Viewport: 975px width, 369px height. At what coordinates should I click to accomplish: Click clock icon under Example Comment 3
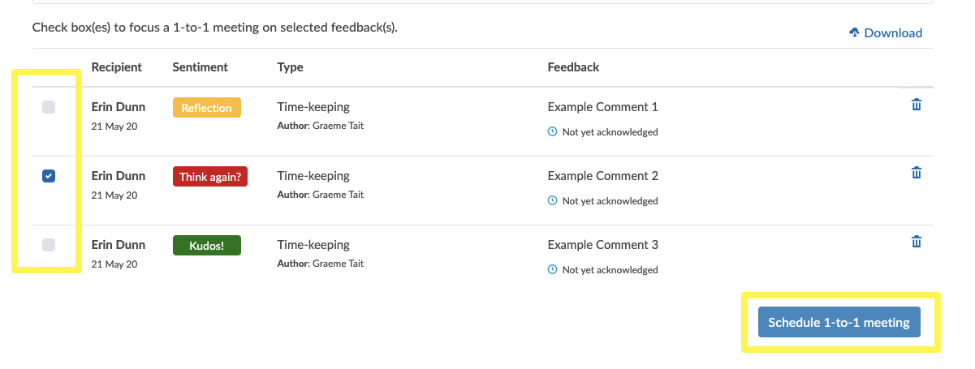pyautogui.click(x=553, y=269)
